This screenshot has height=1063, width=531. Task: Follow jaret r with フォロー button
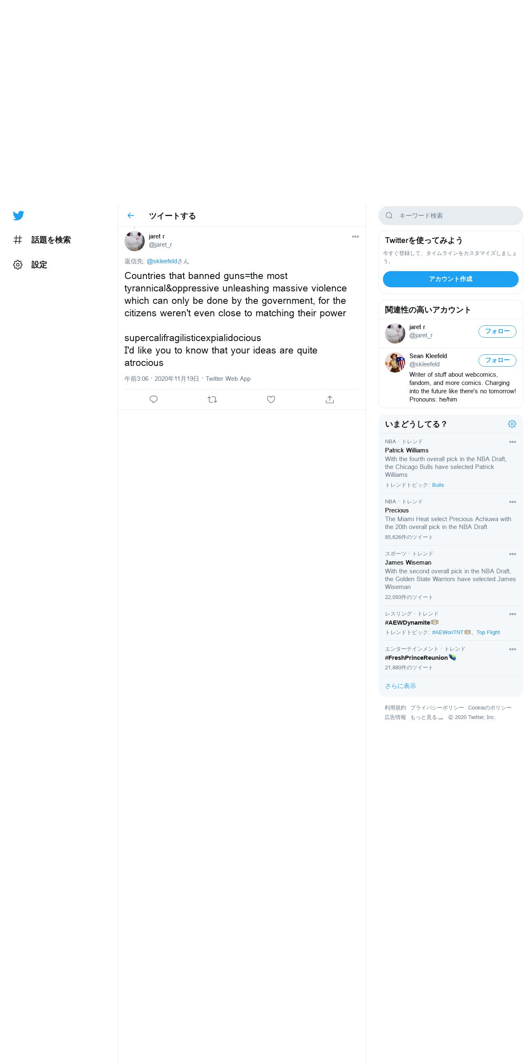click(497, 332)
